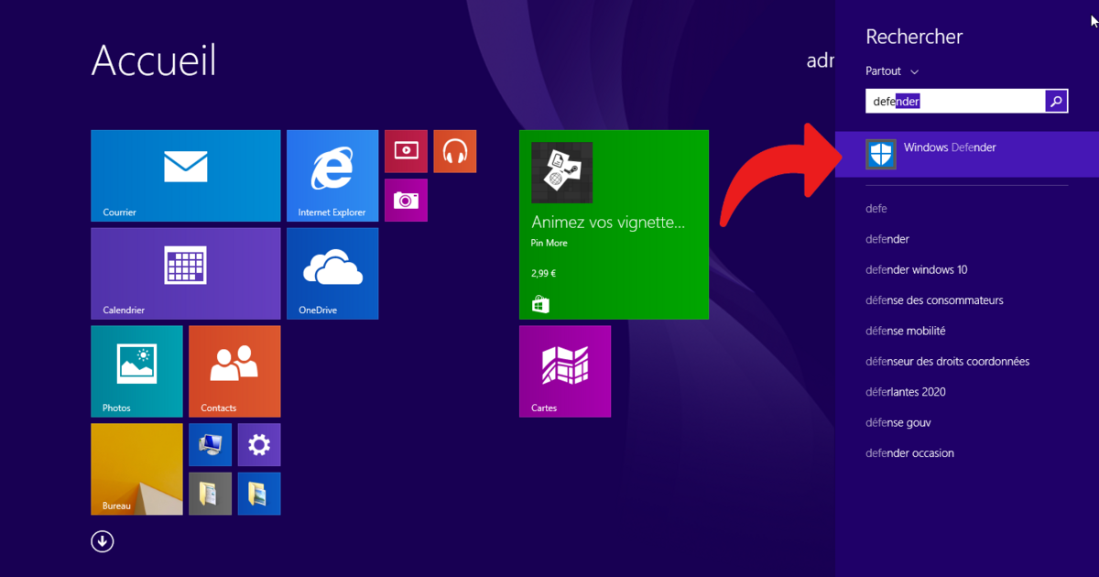The width and height of the screenshot is (1099, 577).
Task: Select 'défense mobilité' suggestion
Action: 906,331
